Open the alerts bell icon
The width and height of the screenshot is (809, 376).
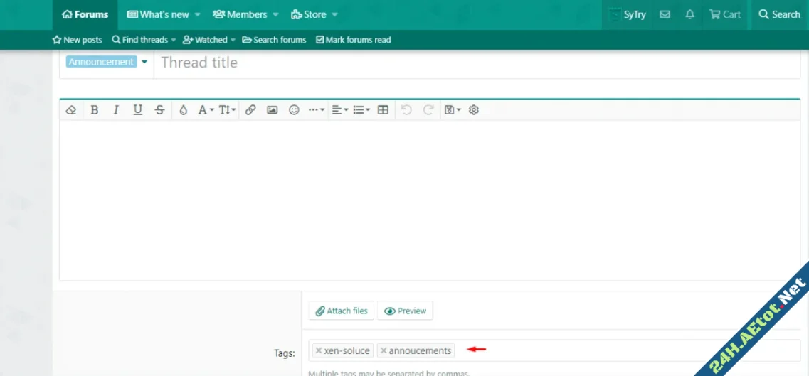click(x=689, y=14)
